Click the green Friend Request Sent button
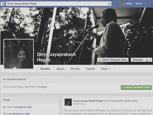 (x=136, y=87)
